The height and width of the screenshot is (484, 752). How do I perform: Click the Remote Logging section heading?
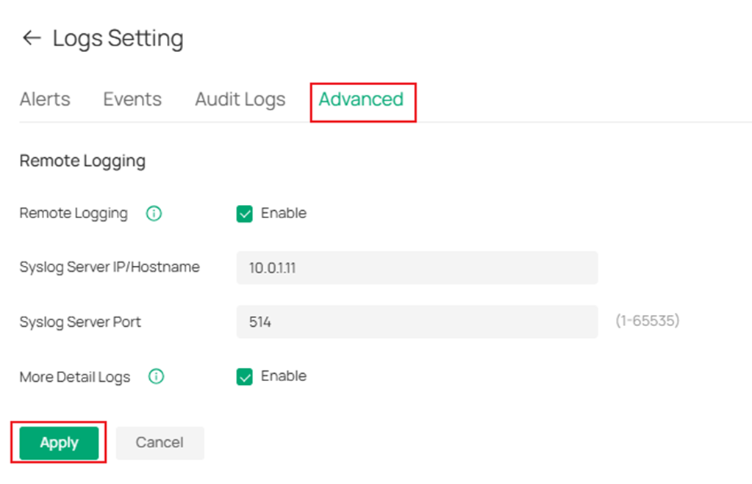(x=82, y=161)
